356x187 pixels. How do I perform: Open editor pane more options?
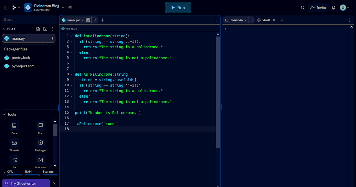pos(216,20)
